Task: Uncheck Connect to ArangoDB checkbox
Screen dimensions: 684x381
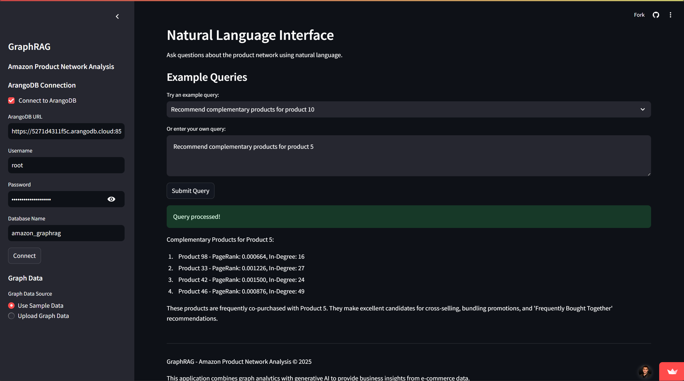Action: click(x=11, y=101)
